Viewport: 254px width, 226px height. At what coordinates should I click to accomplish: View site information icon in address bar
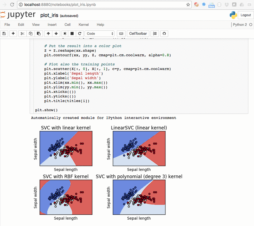(21, 4)
